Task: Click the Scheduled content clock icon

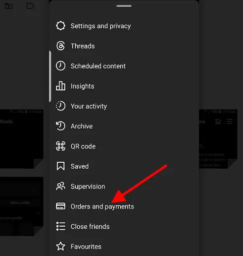Action: tap(60, 66)
